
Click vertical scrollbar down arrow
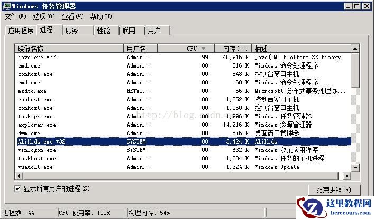[x=355, y=167]
